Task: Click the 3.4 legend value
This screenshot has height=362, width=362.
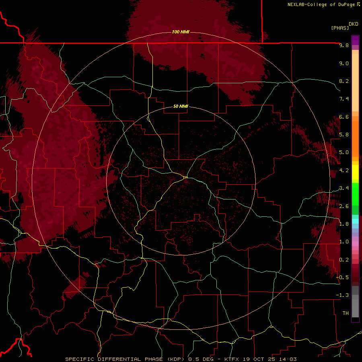Action: coord(344,188)
